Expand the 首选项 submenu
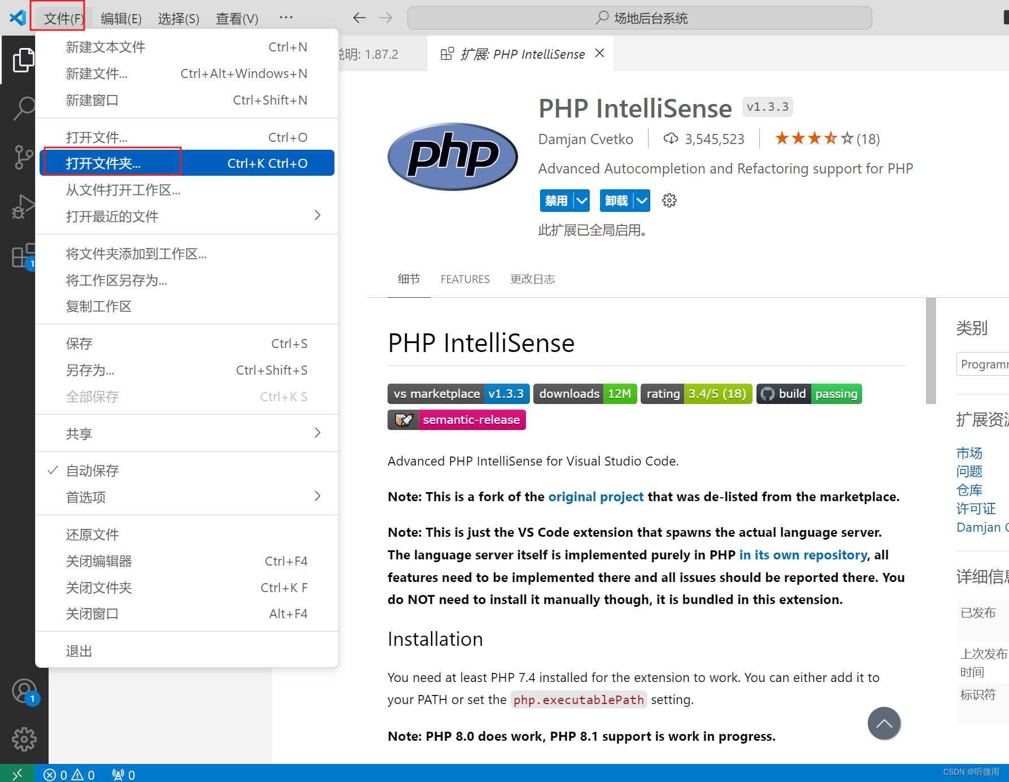The height and width of the screenshot is (782, 1009). (186, 497)
